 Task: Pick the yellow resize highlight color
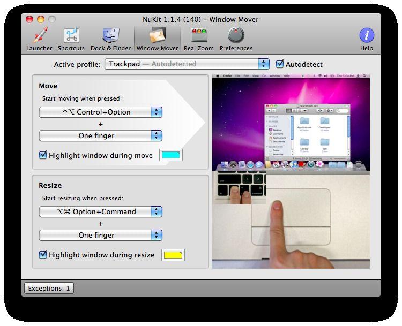click(x=173, y=255)
